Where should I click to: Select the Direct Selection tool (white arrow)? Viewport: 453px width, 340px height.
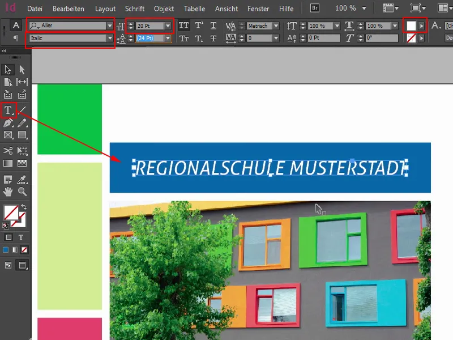[22, 70]
